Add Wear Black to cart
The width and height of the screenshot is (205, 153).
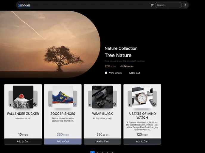coord(102,141)
